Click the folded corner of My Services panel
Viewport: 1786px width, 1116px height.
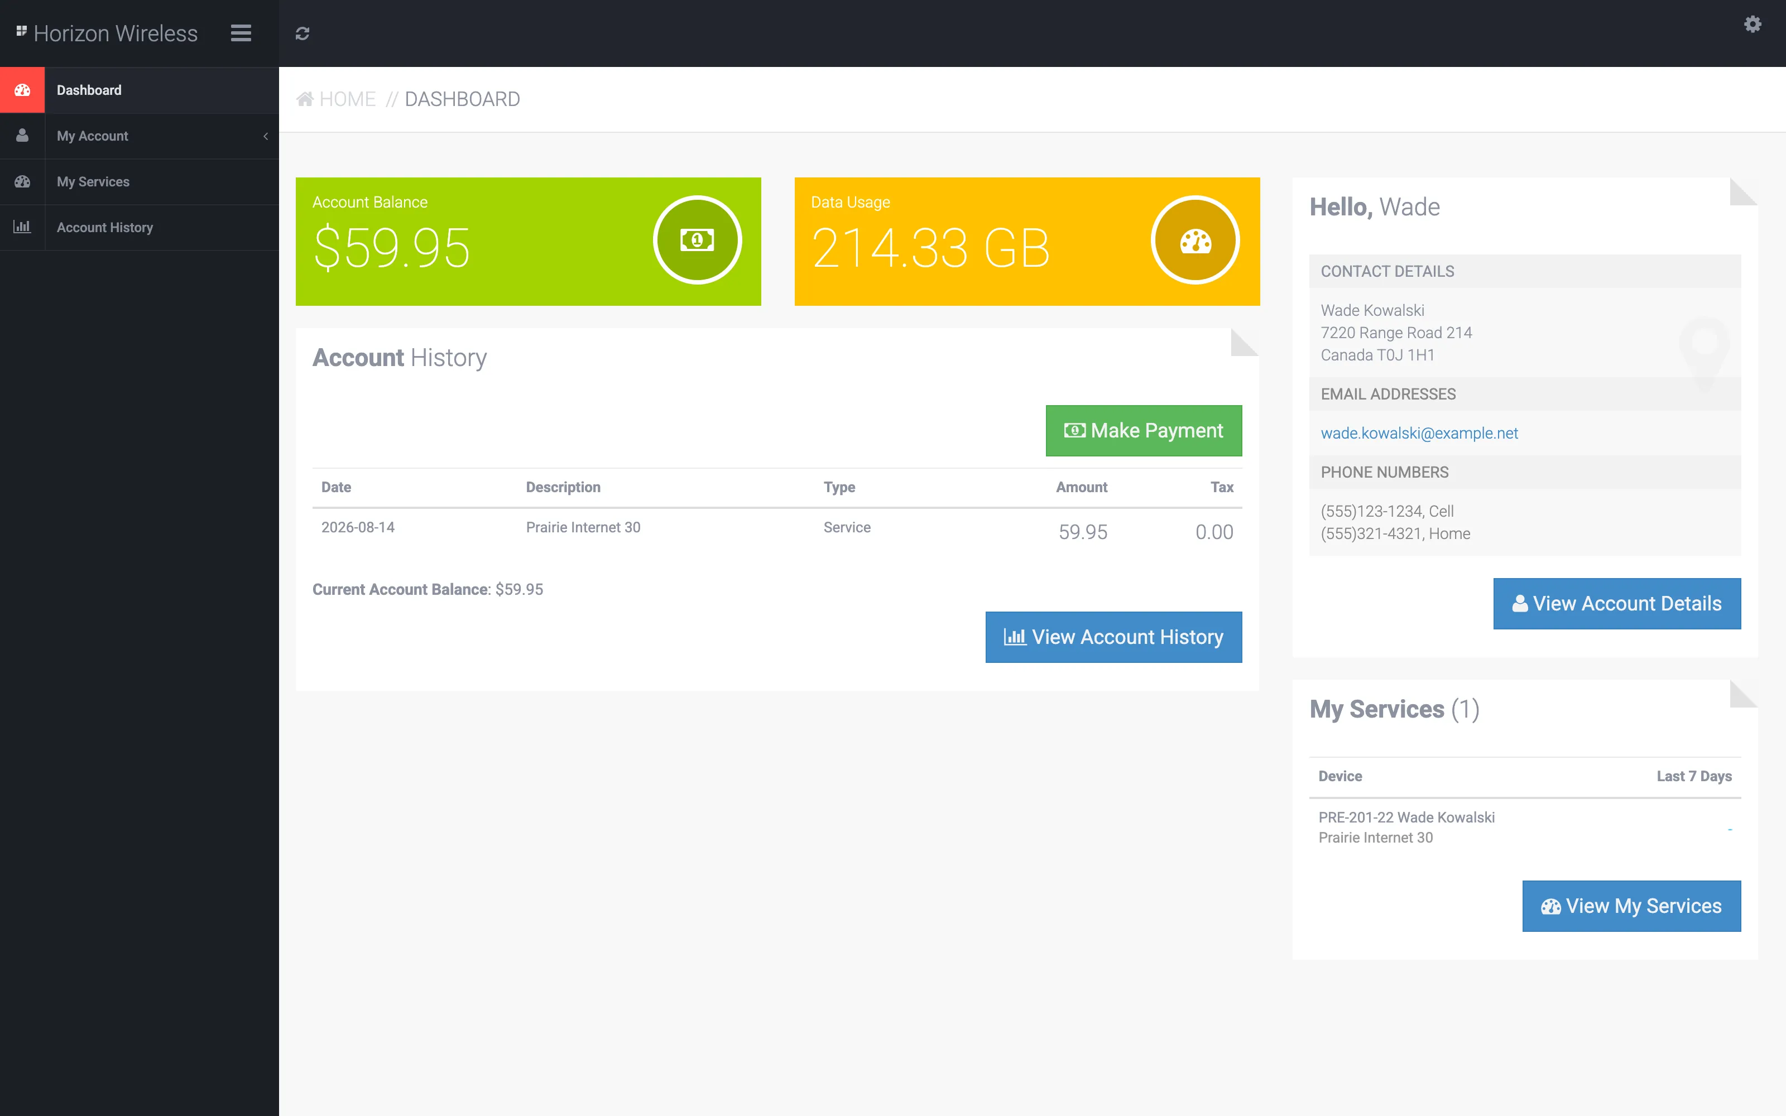(x=1743, y=694)
